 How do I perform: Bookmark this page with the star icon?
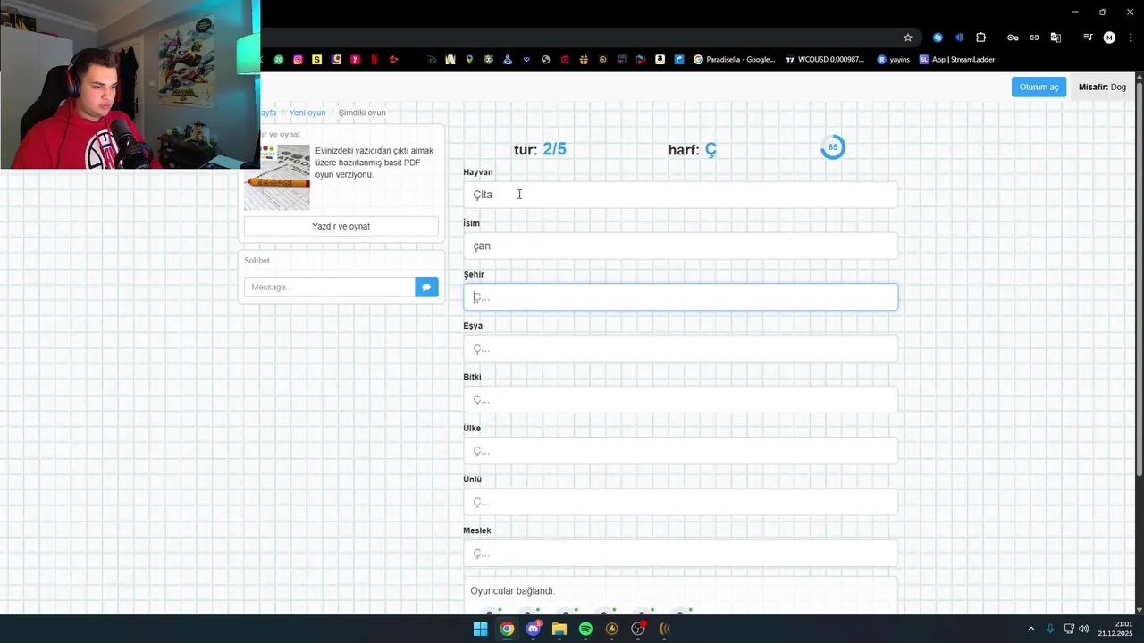pos(908,38)
